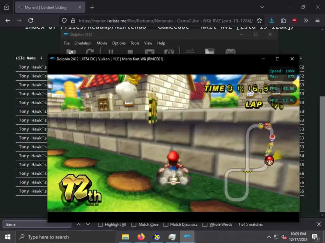Viewport: 325px width, 243px height.
Task: Enable Match Diacritics checkbox
Action: (166, 224)
